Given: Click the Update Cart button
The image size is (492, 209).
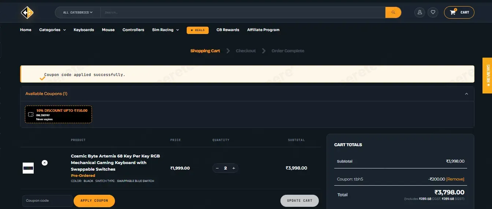Looking at the screenshot, I should pyautogui.click(x=299, y=201).
